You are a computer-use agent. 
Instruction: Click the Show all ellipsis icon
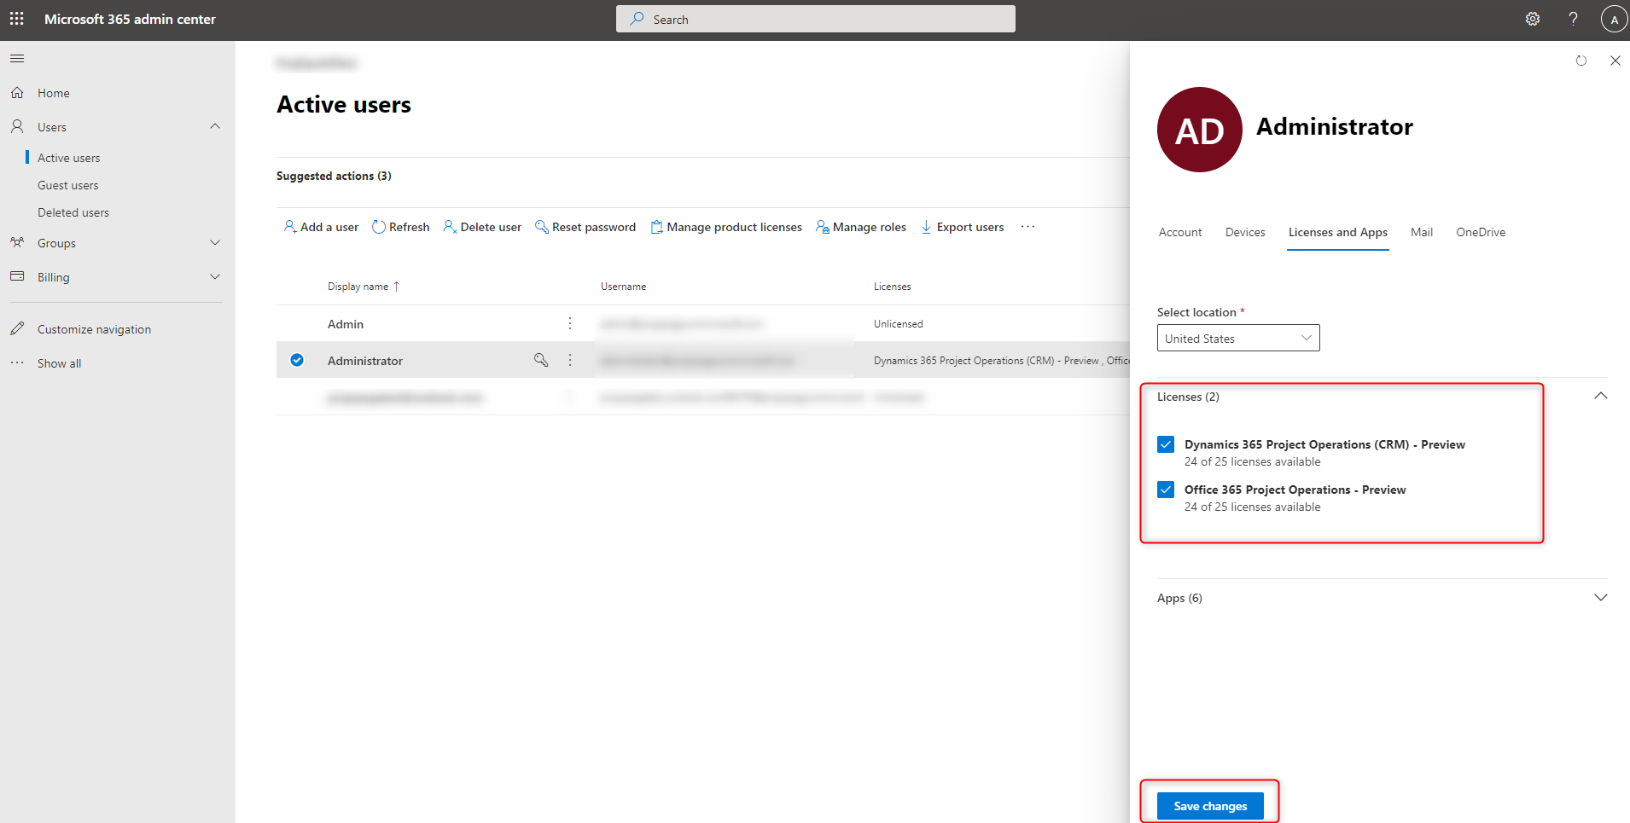[17, 362]
